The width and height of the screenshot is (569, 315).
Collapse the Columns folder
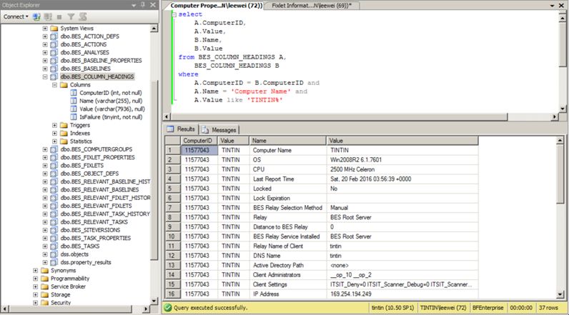click(54, 85)
